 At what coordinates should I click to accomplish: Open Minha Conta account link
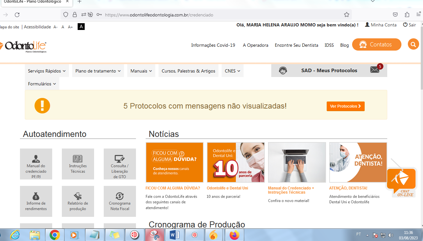pyautogui.click(x=381, y=25)
